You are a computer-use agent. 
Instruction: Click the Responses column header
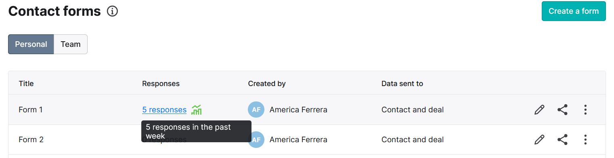(161, 84)
